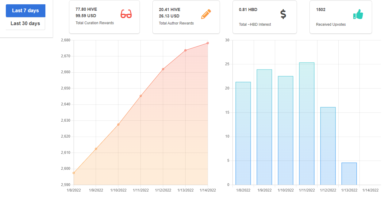Image resolution: width=392 pixels, height=201 pixels.
Task: Click the 30 y-axis label on bar chart
Action: [227, 40]
